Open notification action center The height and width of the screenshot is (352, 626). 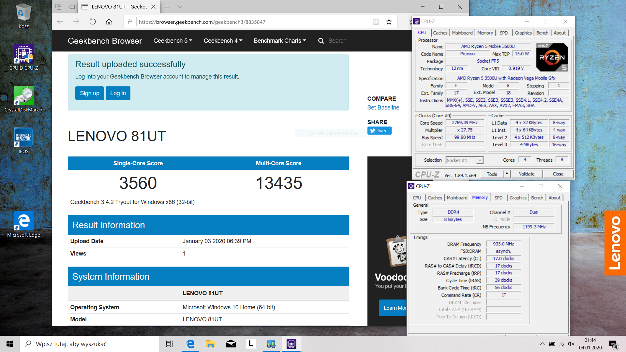point(613,344)
